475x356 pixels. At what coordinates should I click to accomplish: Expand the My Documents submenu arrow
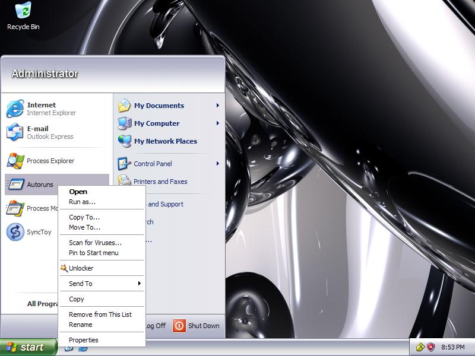coord(217,106)
